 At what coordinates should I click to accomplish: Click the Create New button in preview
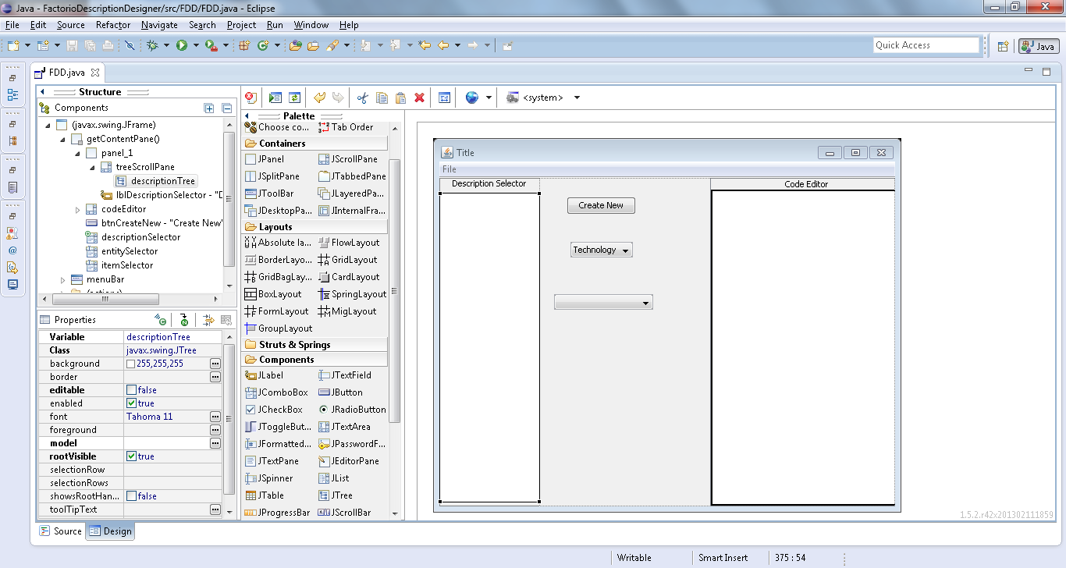tap(601, 205)
